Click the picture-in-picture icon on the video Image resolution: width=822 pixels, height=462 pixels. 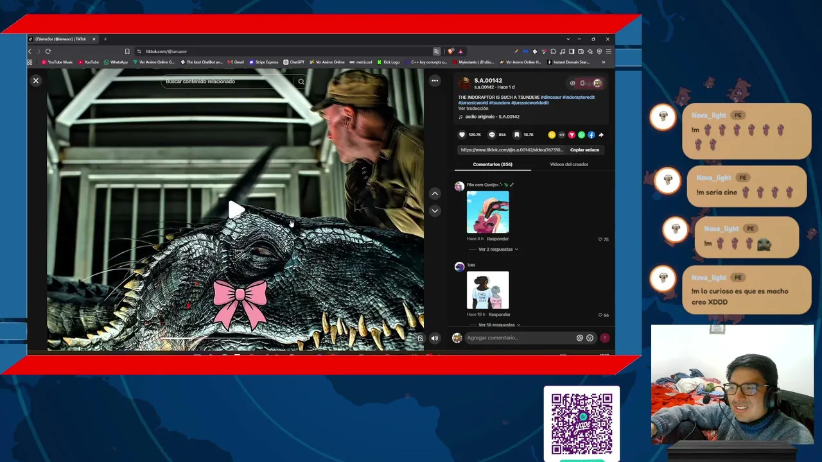pyautogui.click(x=420, y=338)
